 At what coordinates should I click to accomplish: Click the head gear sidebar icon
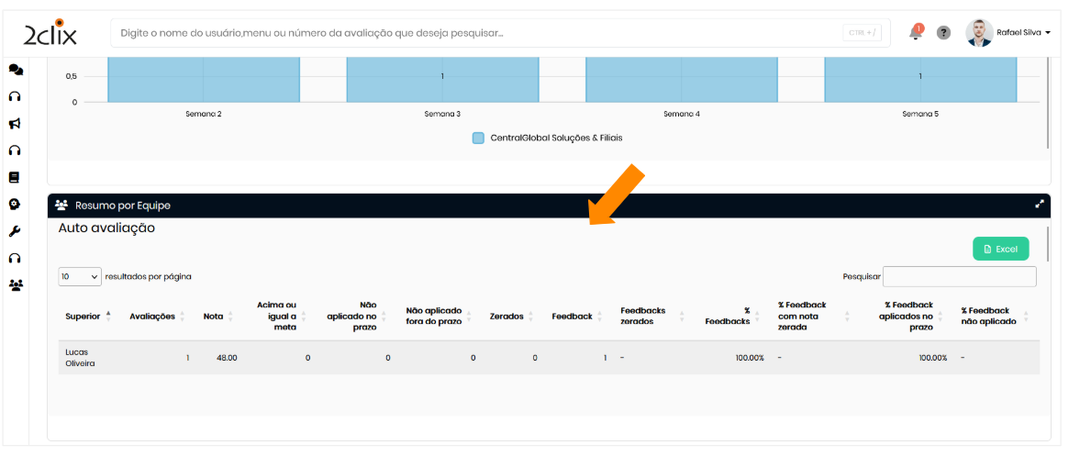(x=15, y=205)
